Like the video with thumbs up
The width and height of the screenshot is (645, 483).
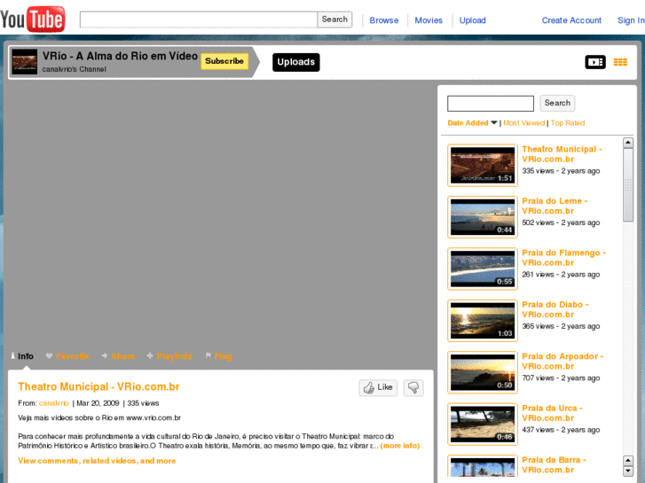pyautogui.click(x=378, y=387)
